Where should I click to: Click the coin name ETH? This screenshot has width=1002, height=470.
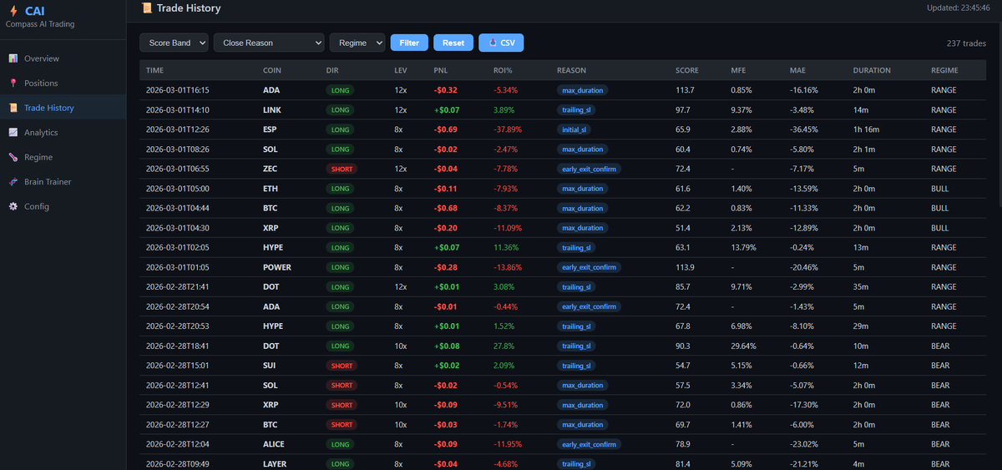[271, 189]
